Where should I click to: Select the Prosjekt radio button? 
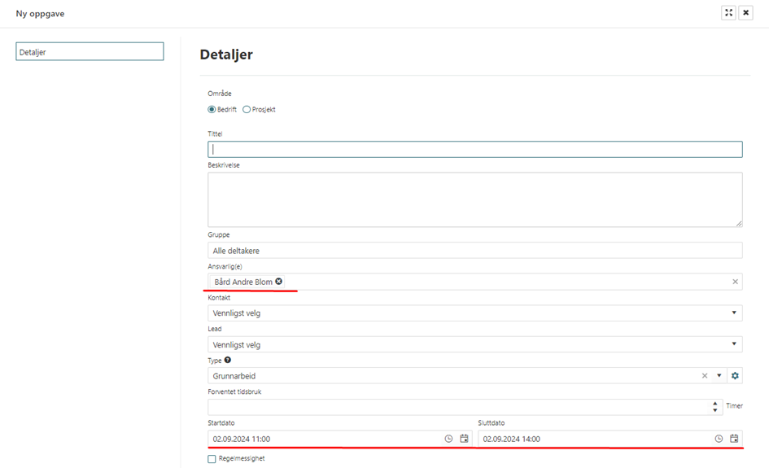247,110
